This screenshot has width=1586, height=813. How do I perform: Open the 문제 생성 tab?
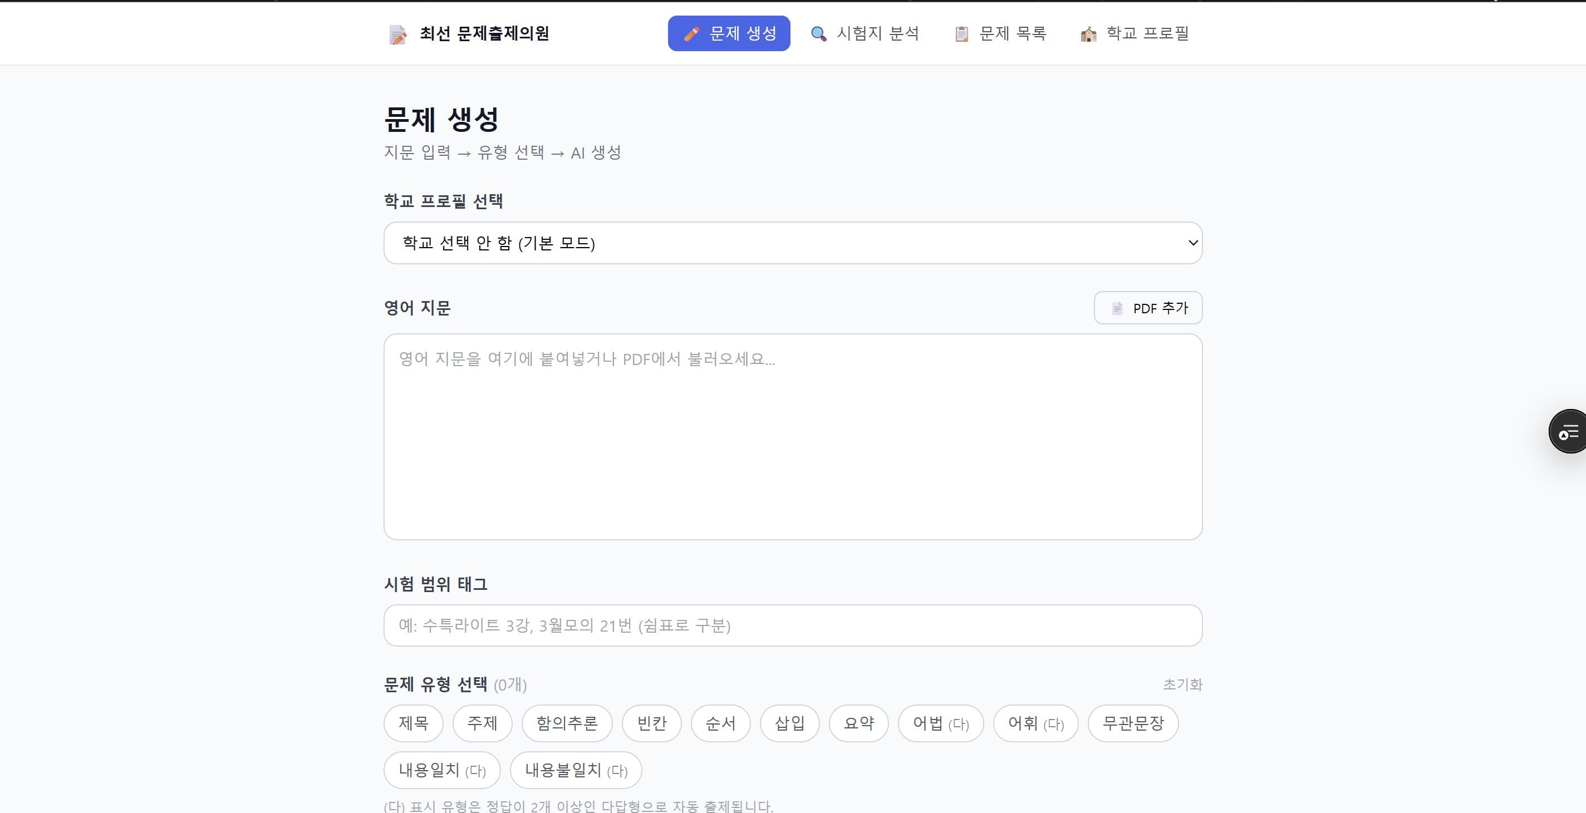coord(729,33)
